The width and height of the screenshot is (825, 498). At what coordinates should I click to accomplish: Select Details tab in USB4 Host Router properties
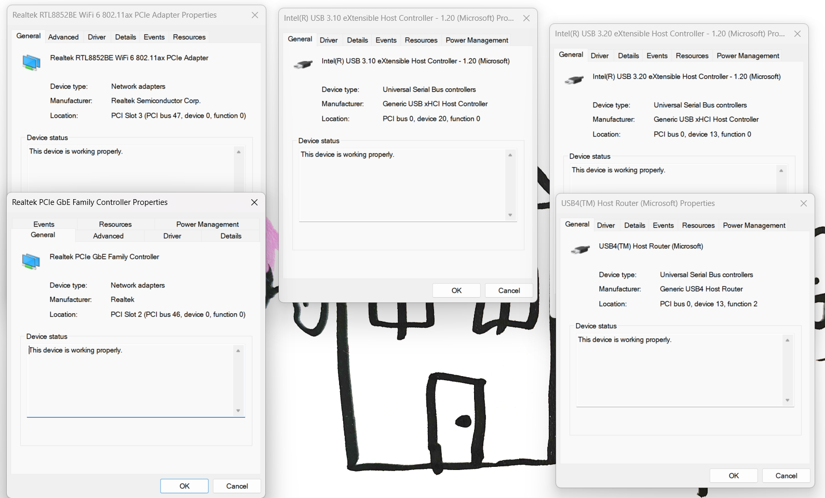[x=634, y=225]
